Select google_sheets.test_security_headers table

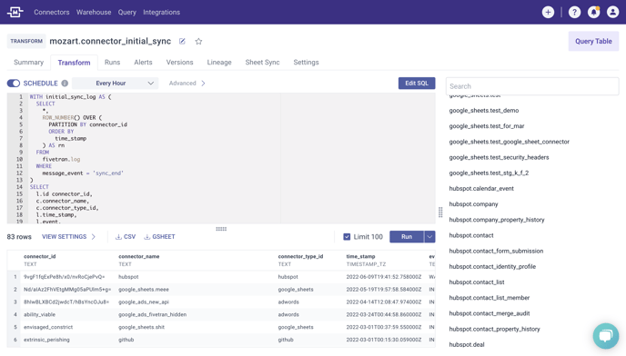tap(499, 157)
